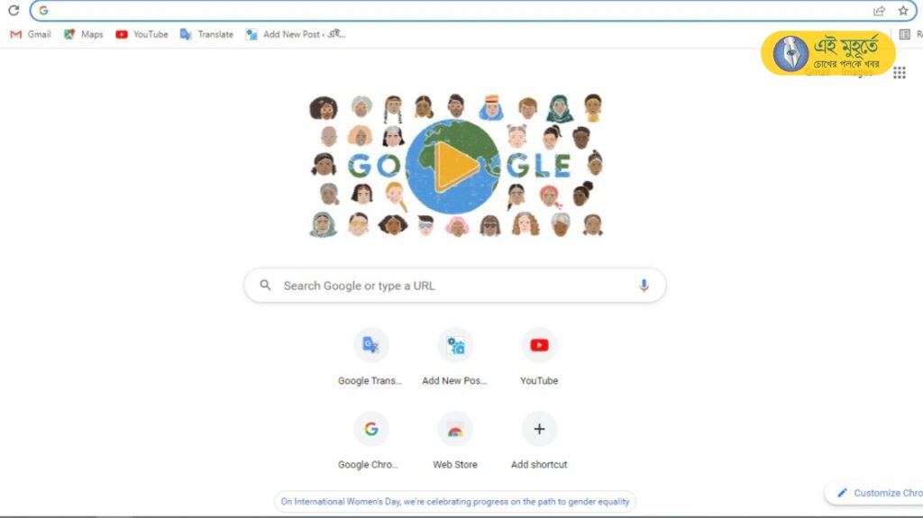
Task: Open the Add New Post bookmark
Action: [x=296, y=35]
